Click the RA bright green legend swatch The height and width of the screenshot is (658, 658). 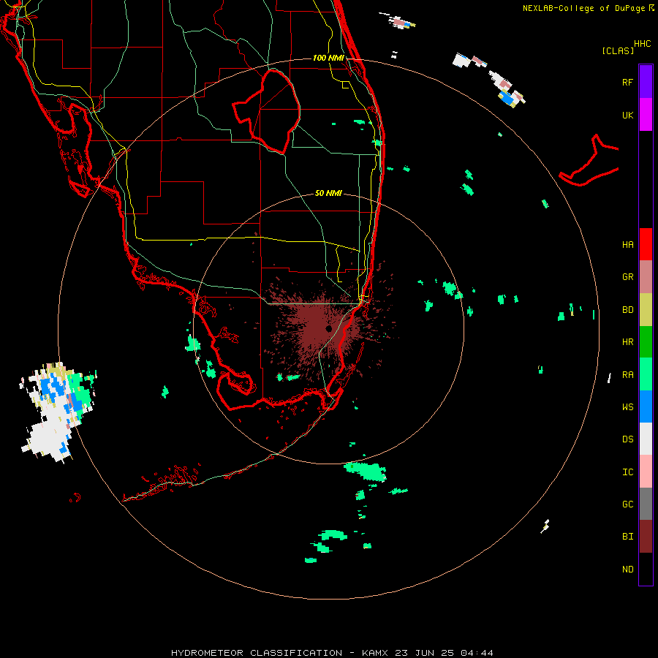(x=646, y=374)
